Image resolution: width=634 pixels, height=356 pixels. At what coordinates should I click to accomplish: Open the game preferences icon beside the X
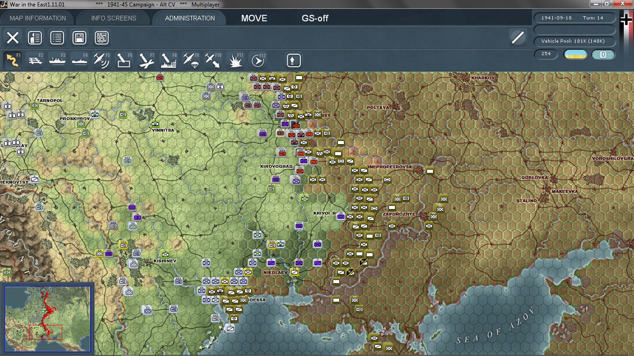35,38
